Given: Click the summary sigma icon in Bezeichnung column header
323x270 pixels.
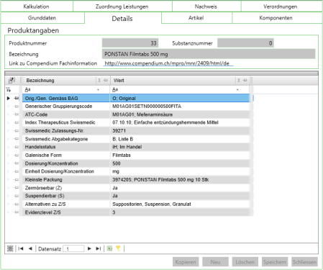Looking at the screenshot, I should pyautogui.click(x=99, y=81).
